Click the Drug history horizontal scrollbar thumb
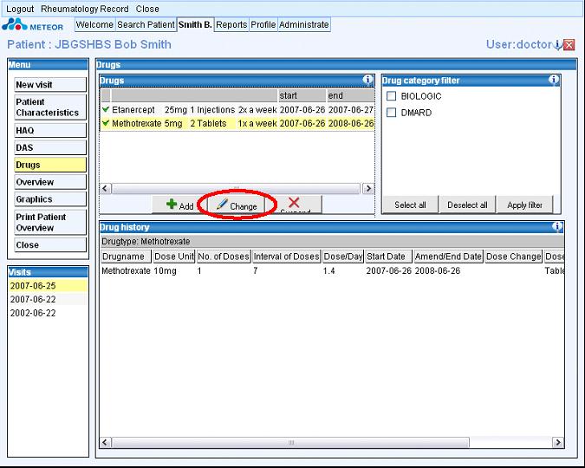The height and width of the screenshot is (468, 585). click(x=290, y=442)
